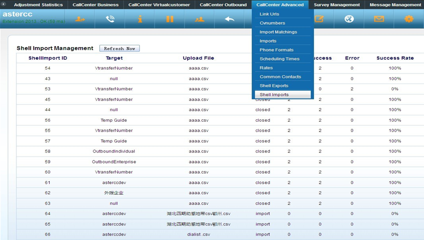The image size is (424, 240).
Task: Open the CallCenter Outbound tab
Action: pyautogui.click(x=223, y=5)
